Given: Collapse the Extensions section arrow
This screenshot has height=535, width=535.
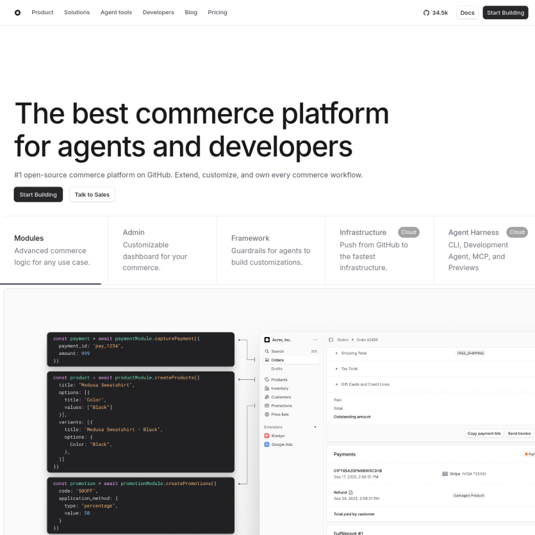Looking at the screenshot, I should point(315,427).
